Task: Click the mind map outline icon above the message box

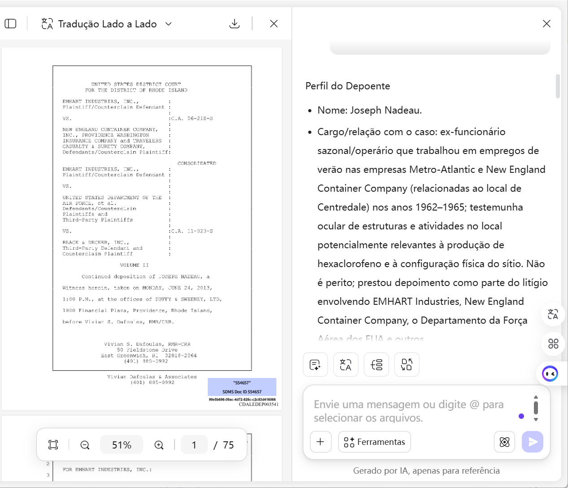Action: [376, 365]
